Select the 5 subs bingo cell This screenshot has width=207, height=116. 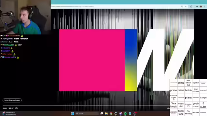pyautogui.click(x=203, y=105)
